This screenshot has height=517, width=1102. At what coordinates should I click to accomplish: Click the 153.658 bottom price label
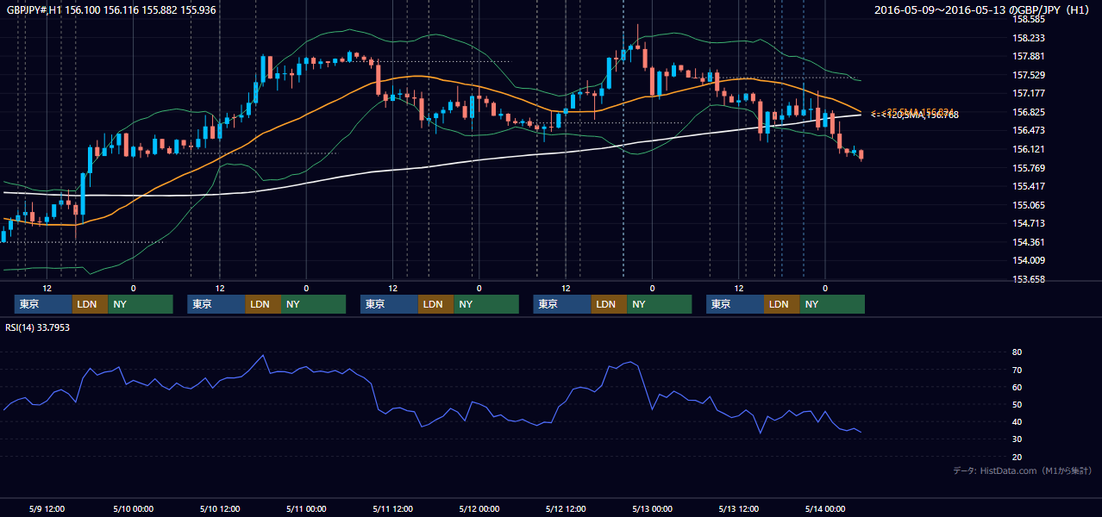click(1028, 280)
